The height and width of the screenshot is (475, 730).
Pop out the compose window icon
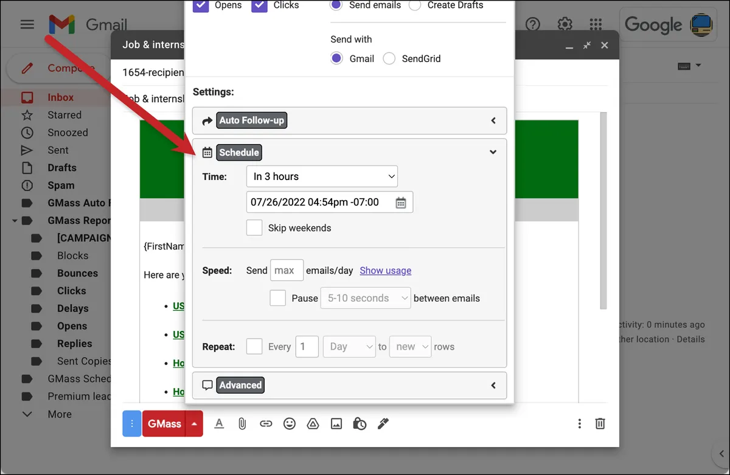click(x=587, y=46)
